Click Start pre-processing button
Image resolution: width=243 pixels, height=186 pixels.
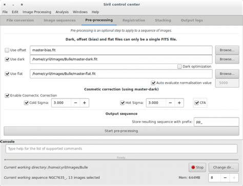click(121, 131)
